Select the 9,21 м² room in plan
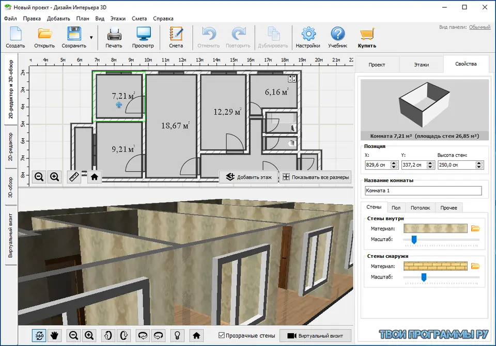496x346 pixels. point(119,149)
